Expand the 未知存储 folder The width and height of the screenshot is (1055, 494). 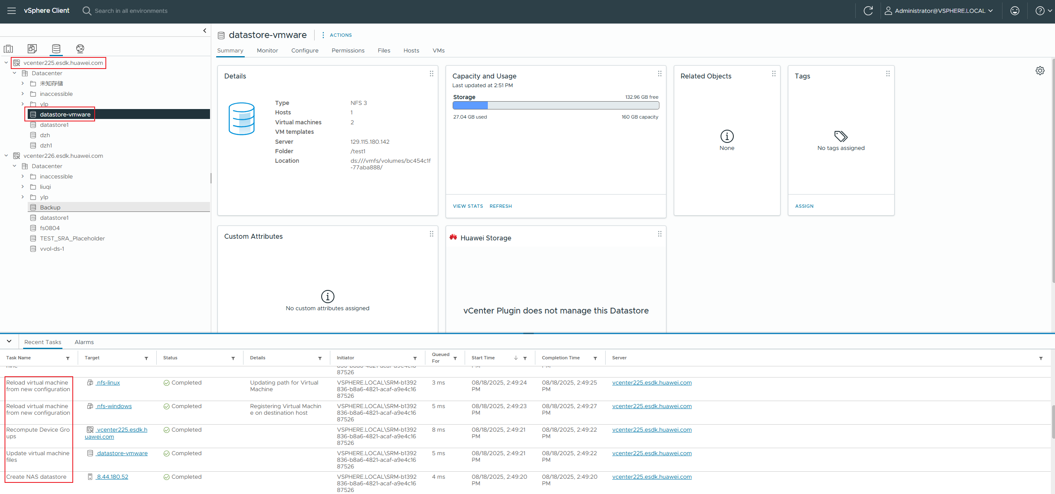(23, 83)
